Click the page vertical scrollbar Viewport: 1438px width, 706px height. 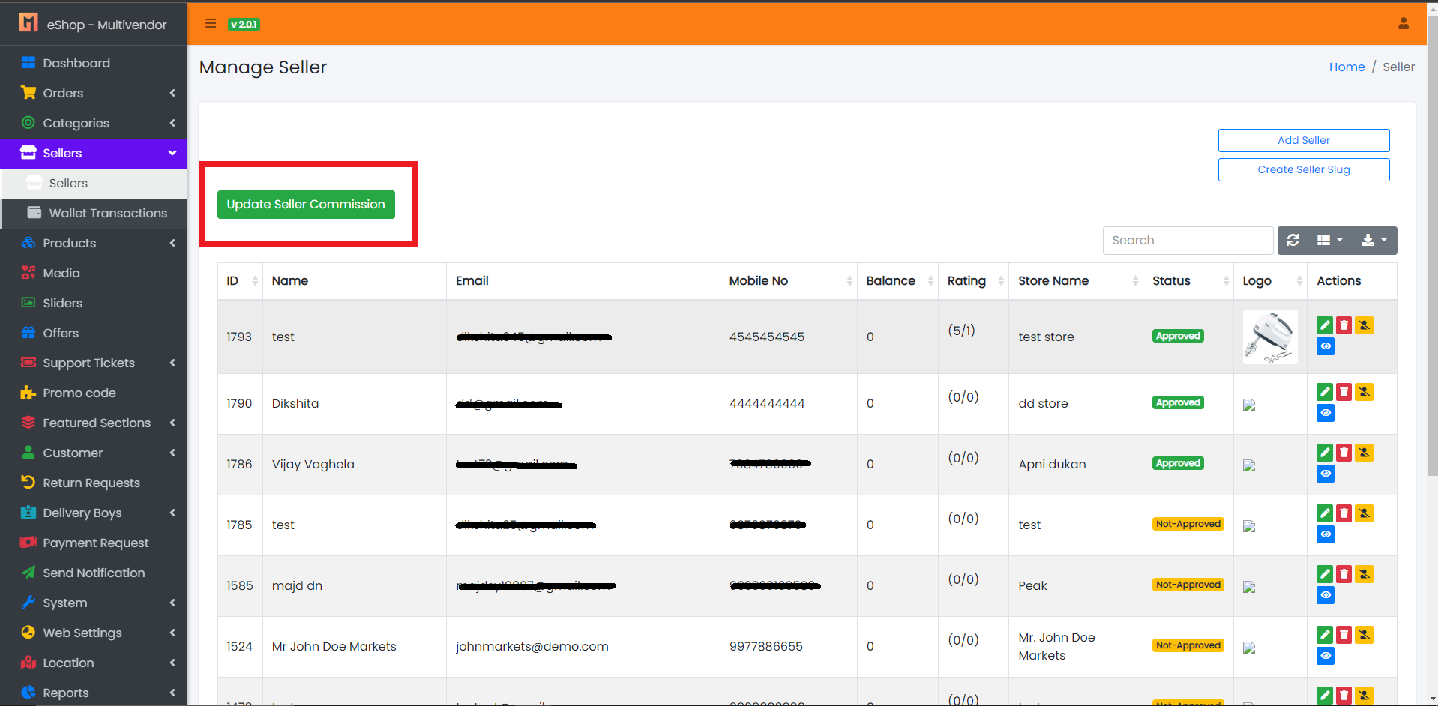click(1432, 247)
